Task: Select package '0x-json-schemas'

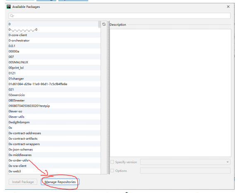Action: [54, 150]
